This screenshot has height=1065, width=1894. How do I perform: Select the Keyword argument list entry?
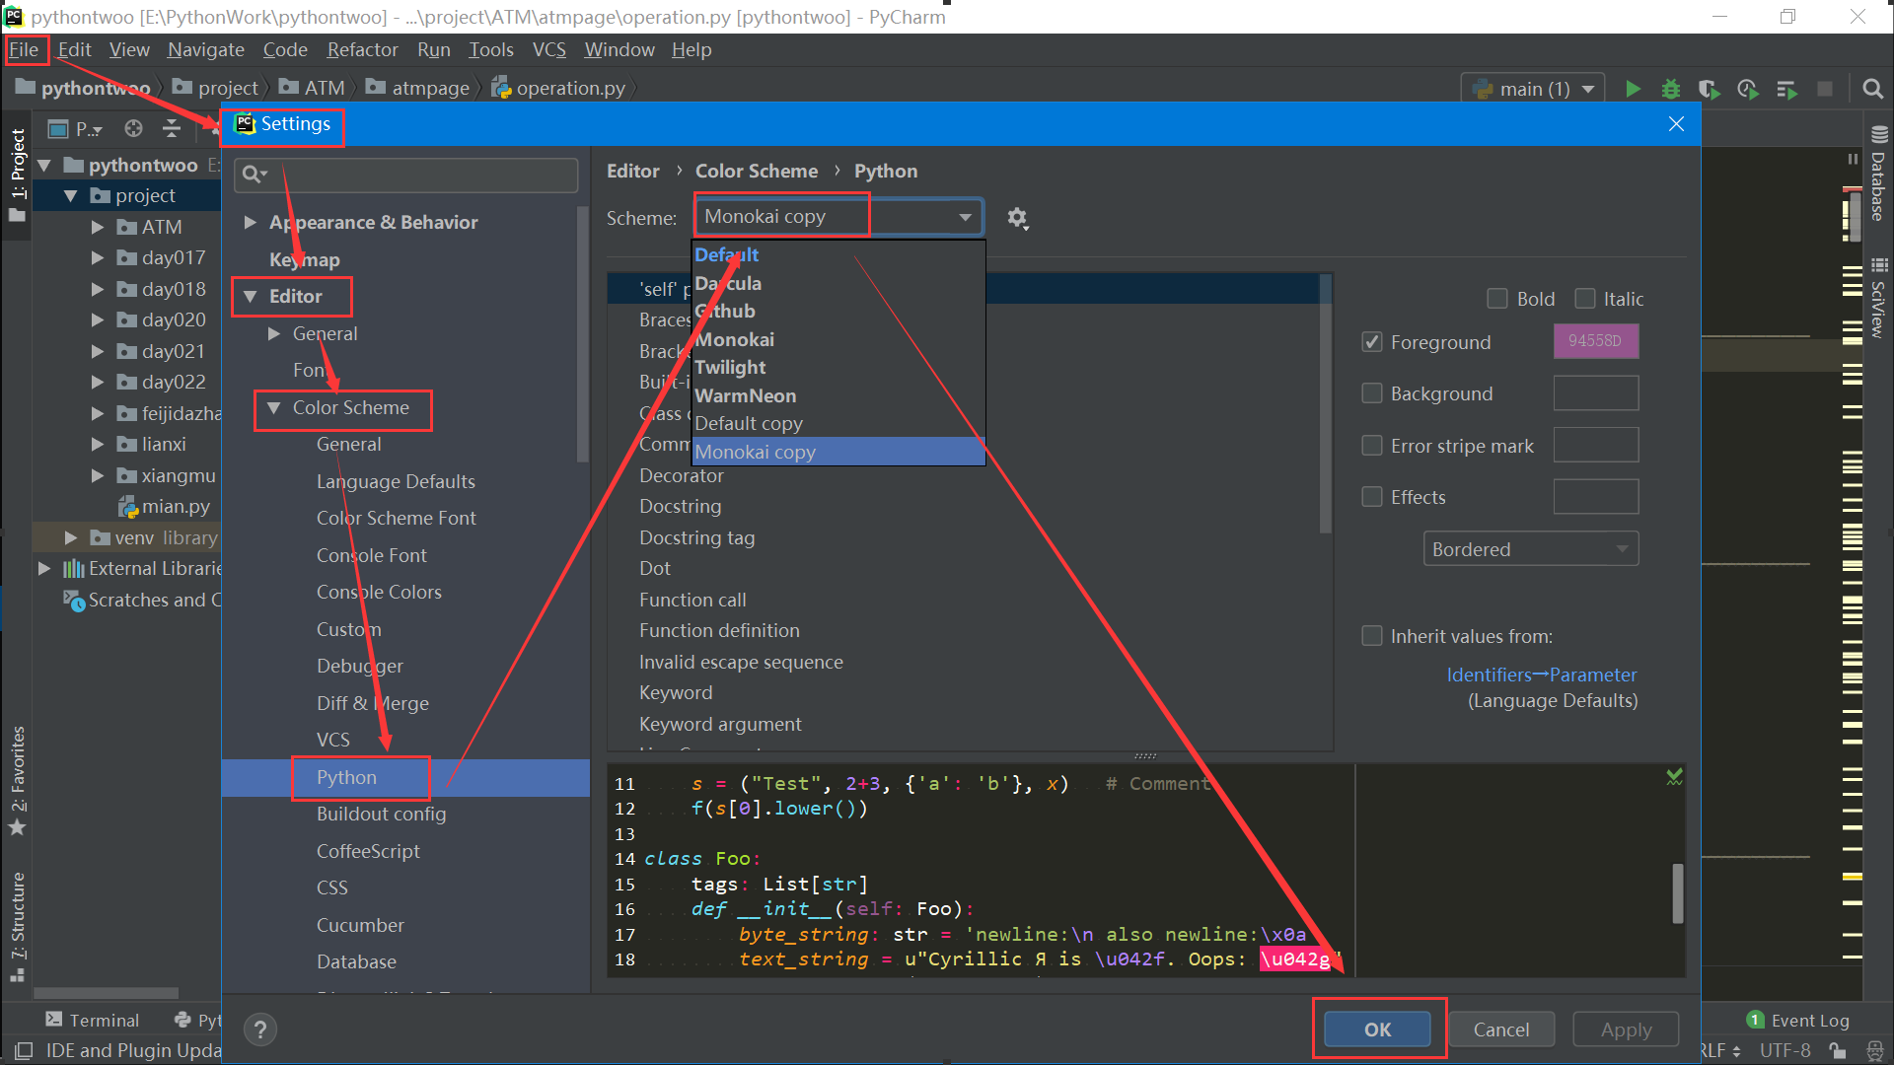720,724
